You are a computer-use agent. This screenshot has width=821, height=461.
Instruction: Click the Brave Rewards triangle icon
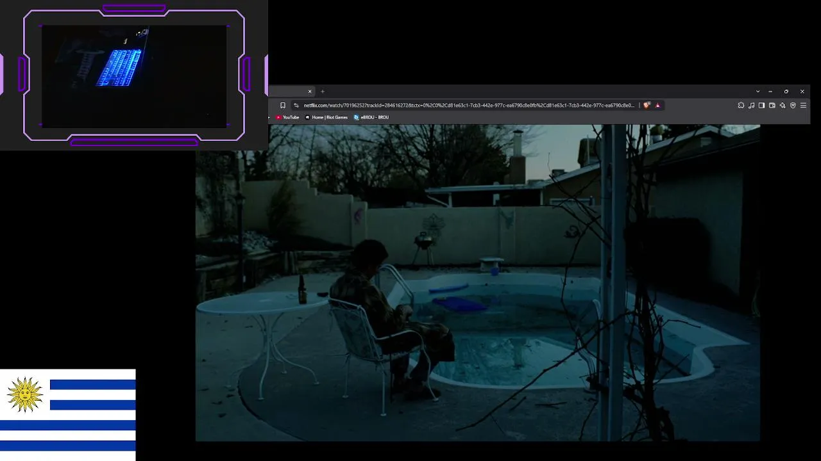[x=657, y=105]
